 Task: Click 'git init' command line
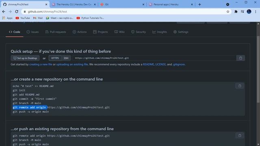tap(19, 90)
